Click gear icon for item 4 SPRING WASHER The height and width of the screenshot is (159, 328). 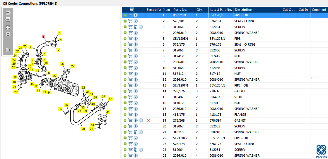[x=125, y=33]
